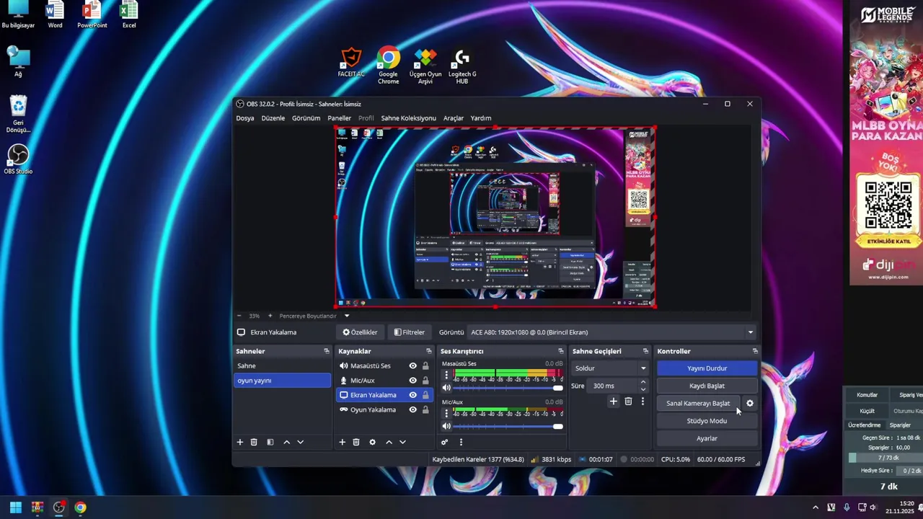Screen dimensions: 923x519
Task: Move scene down using Sahneler down arrow
Action: [x=301, y=442]
